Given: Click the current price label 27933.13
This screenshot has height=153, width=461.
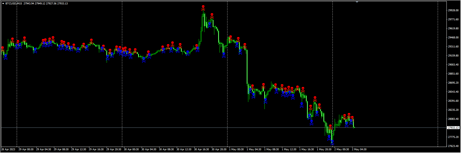Looking at the screenshot, I should (x=453, y=128).
